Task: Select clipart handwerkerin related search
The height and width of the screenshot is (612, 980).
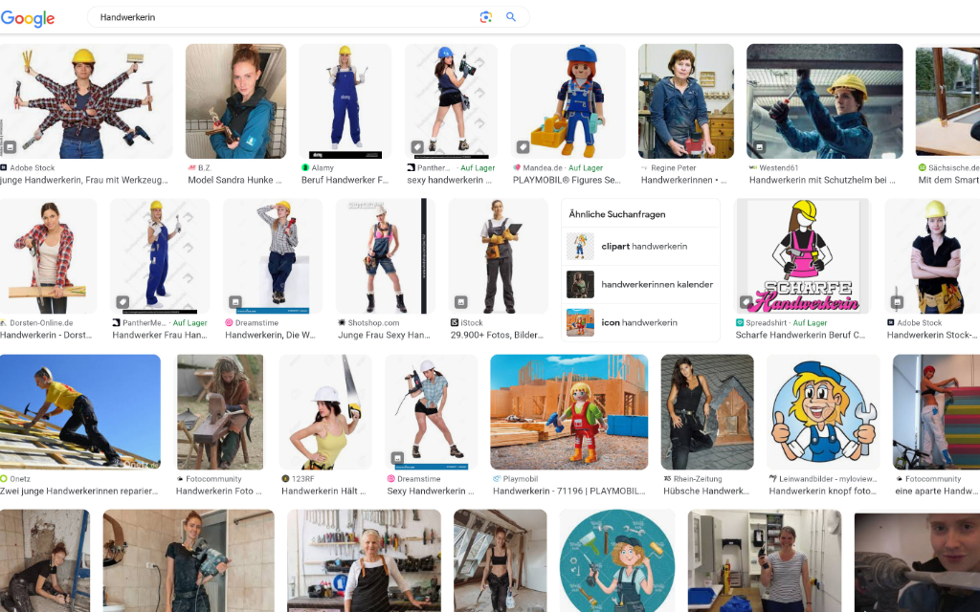Action: [640, 246]
